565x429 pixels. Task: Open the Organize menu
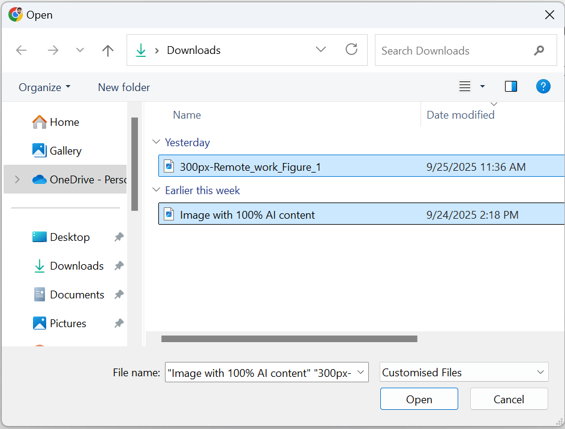[44, 87]
